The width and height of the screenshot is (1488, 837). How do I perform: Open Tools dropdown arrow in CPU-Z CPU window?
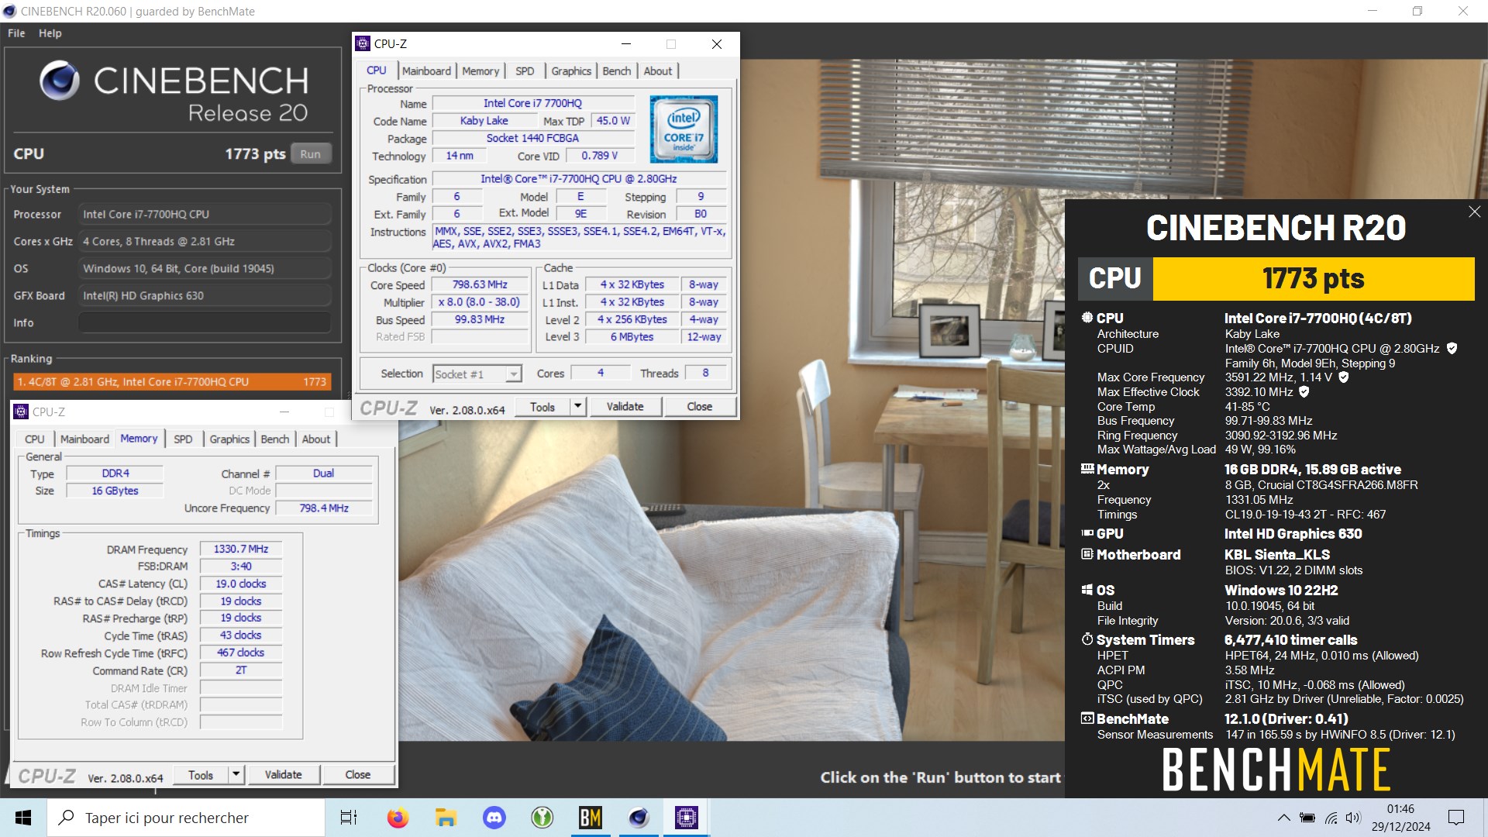[x=577, y=406]
